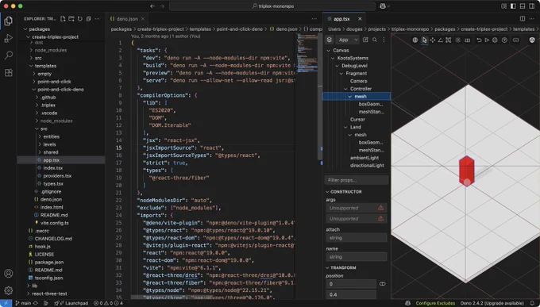The height and width of the screenshot is (307, 540).
Task: Collapse the Canvas node in scene tree
Action: coord(329,51)
